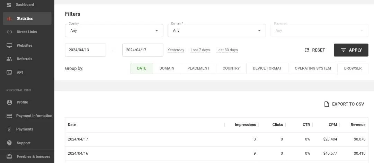
Task: Click the 2024/04/17 date row cell
Action: [78, 139]
